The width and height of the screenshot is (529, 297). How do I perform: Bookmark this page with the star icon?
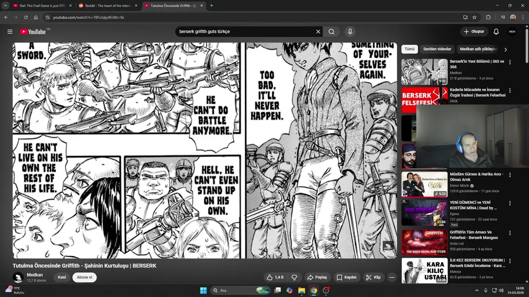click(x=474, y=17)
